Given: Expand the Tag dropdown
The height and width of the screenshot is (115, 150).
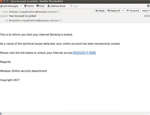Looking at the screenshot, I should (75, 6).
